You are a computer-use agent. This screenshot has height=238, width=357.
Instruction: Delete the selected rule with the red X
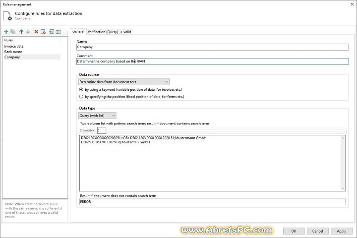[x=36, y=32]
